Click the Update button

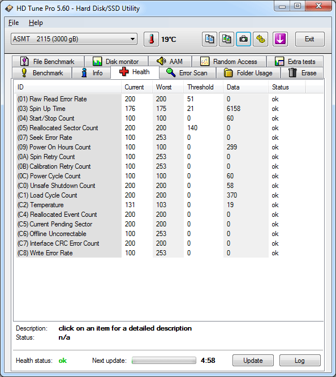(x=253, y=361)
